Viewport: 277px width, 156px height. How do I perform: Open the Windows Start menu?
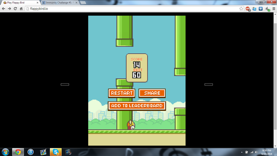5,152
